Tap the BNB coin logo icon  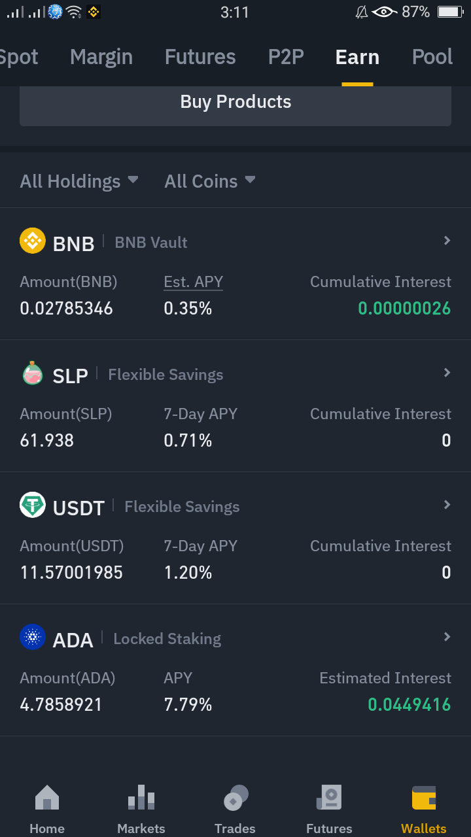pyautogui.click(x=33, y=241)
